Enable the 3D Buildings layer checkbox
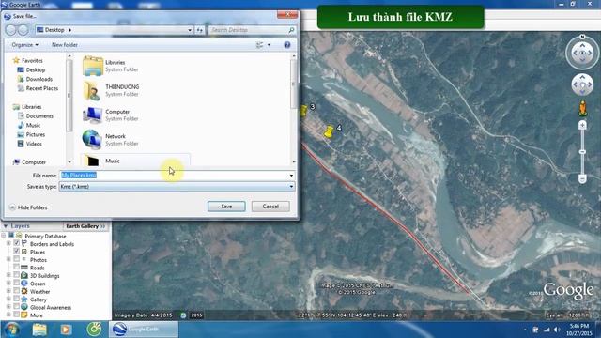The height and width of the screenshot is (338, 601). click(17, 275)
